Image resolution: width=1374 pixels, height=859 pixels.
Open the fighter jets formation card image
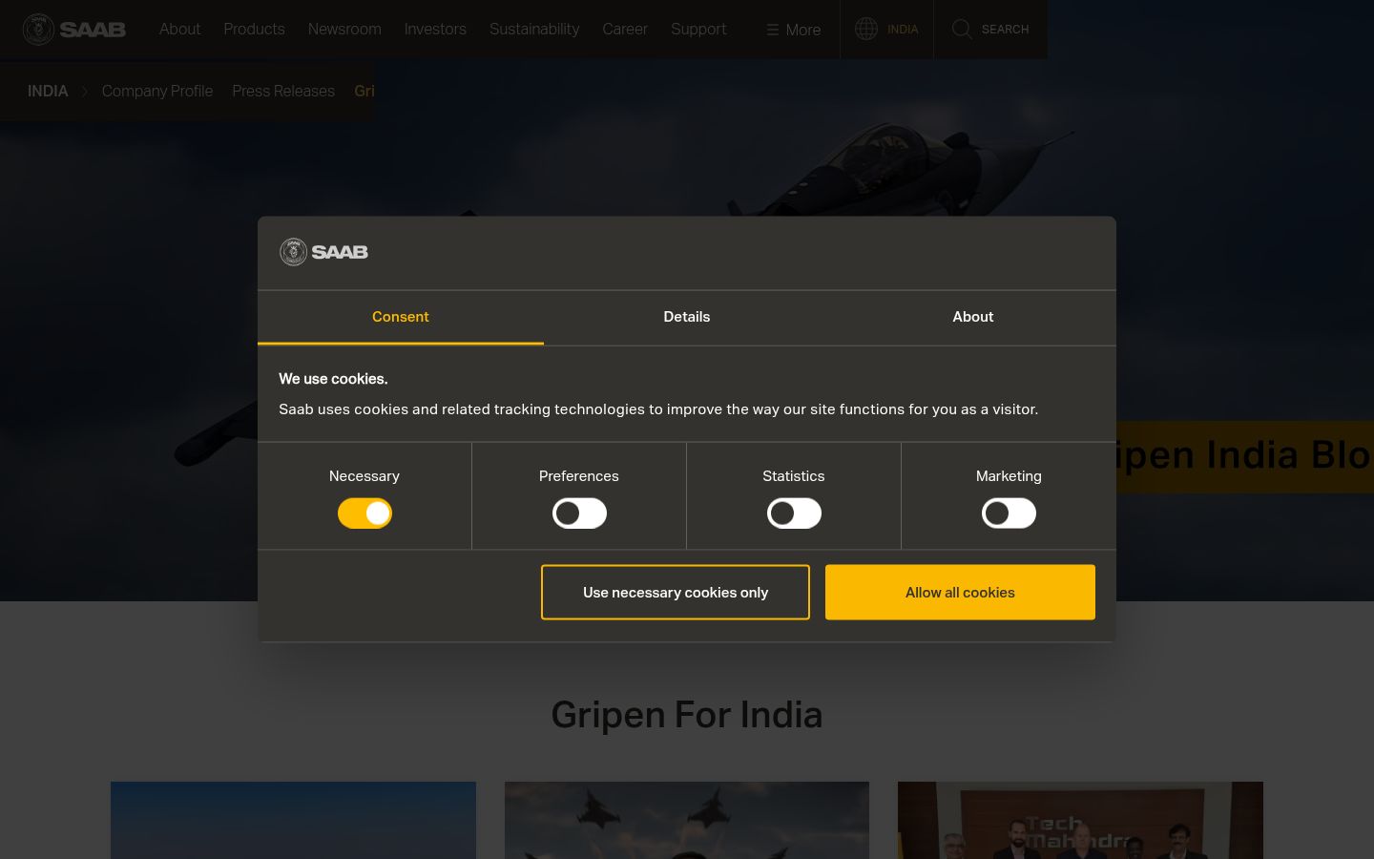pyautogui.click(x=687, y=820)
